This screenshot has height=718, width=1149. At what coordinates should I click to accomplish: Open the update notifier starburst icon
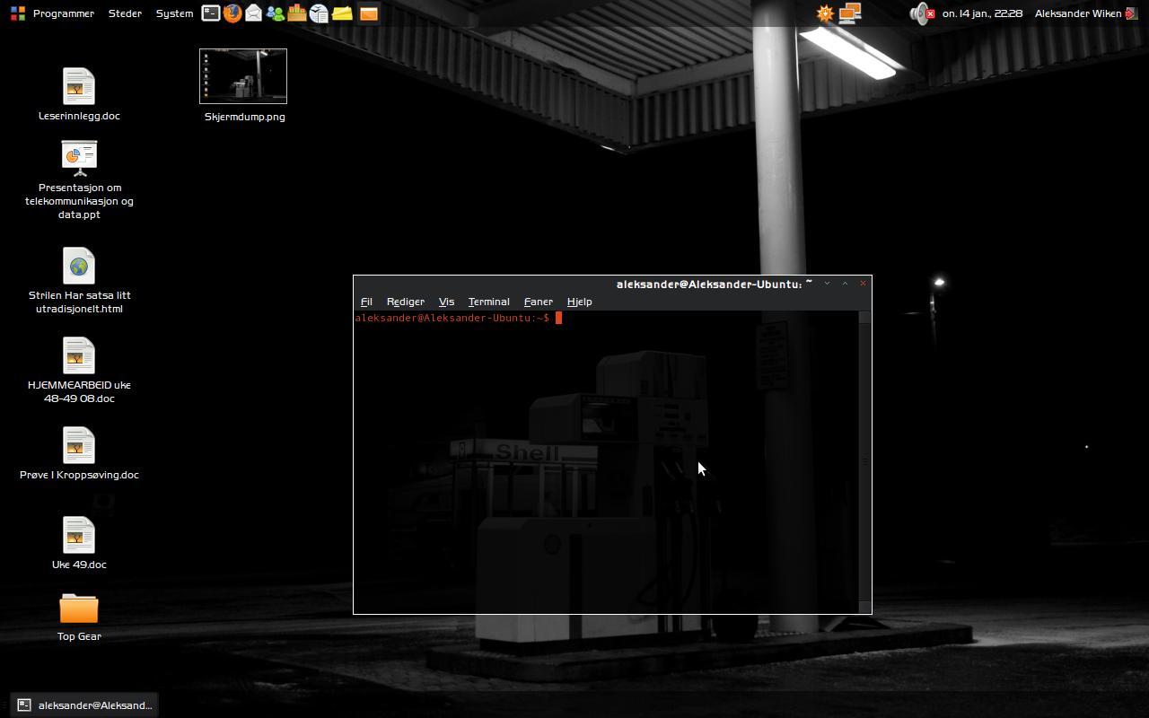pyautogui.click(x=826, y=13)
